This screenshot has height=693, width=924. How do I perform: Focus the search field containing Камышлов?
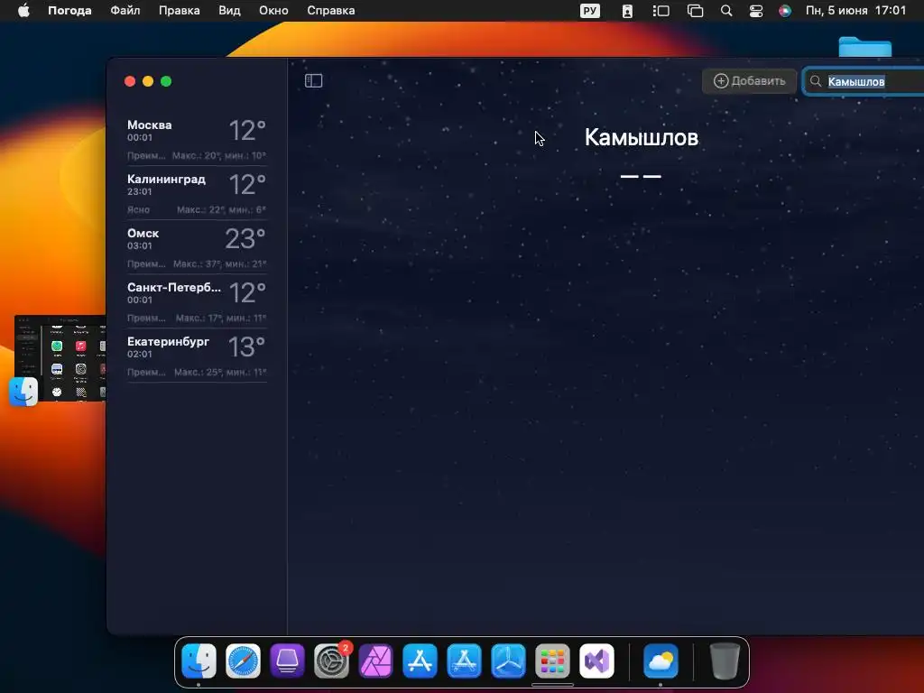tap(864, 81)
